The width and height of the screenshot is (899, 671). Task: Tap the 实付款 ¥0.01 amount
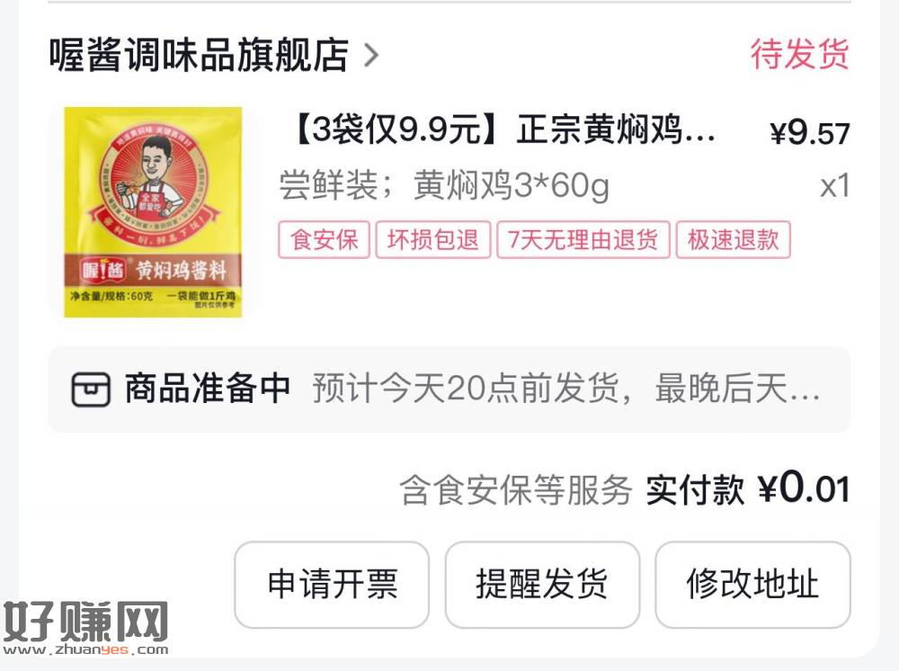(748, 489)
